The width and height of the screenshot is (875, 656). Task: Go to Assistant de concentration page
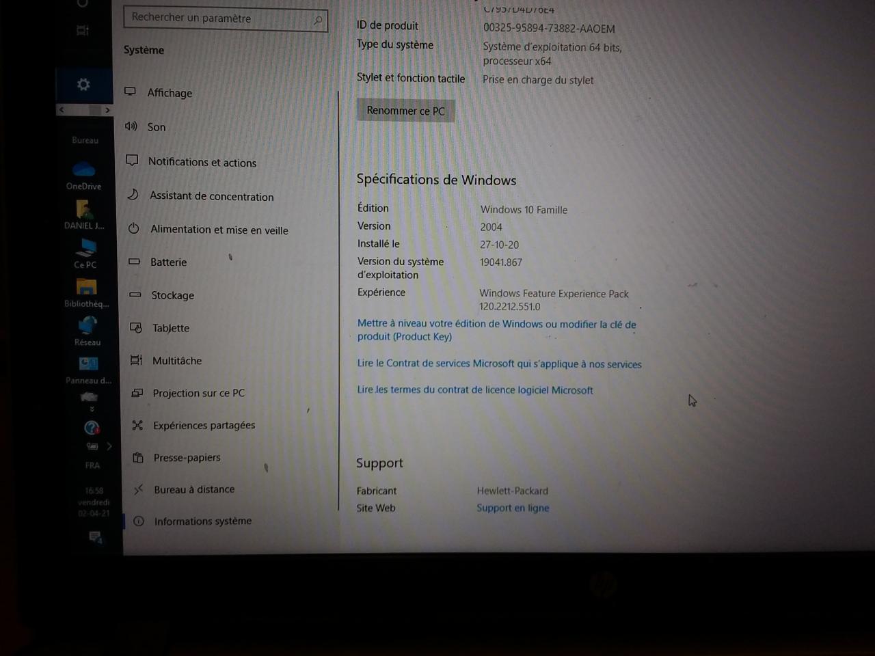coord(212,196)
